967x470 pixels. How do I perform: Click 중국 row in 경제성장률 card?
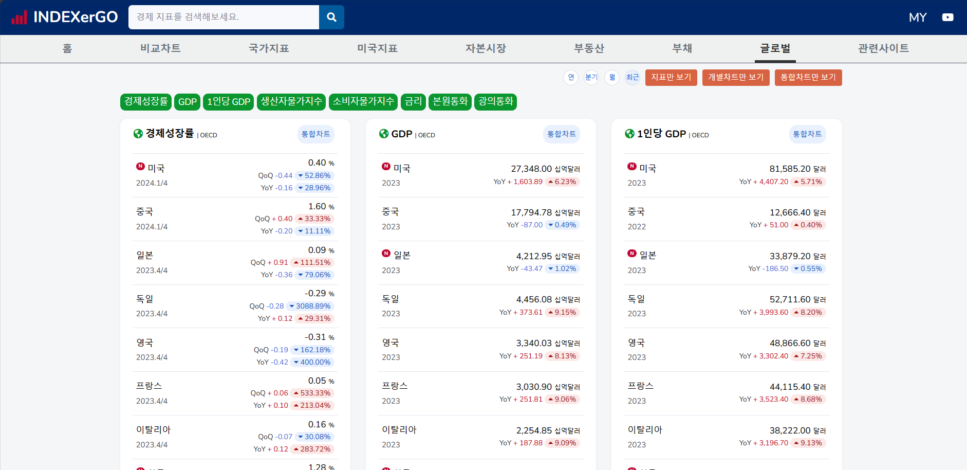click(235, 219)
